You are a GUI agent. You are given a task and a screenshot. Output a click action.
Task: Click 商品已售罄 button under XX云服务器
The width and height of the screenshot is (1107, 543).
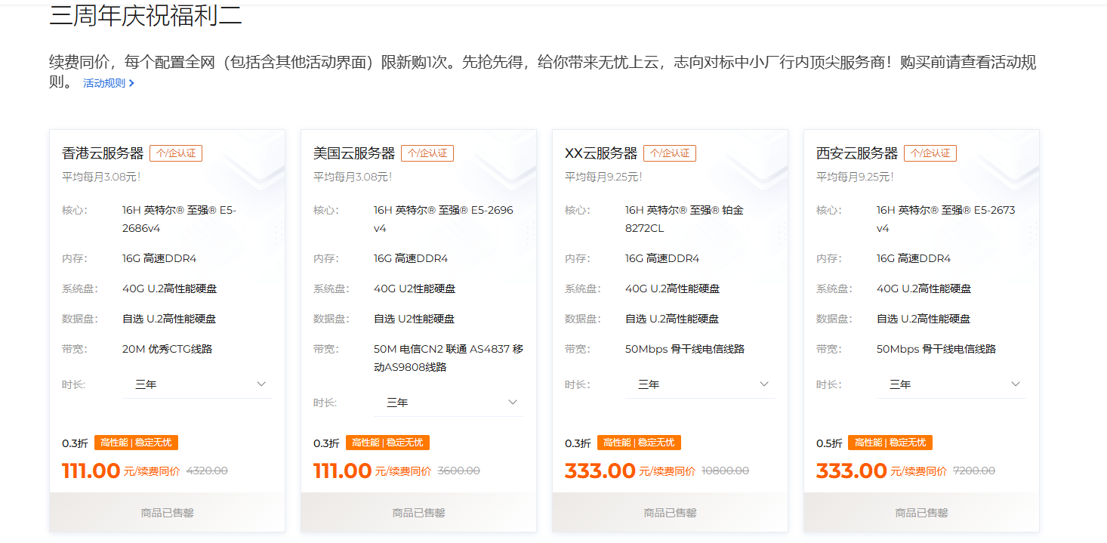pyautogui.click(x=670, y=512)
